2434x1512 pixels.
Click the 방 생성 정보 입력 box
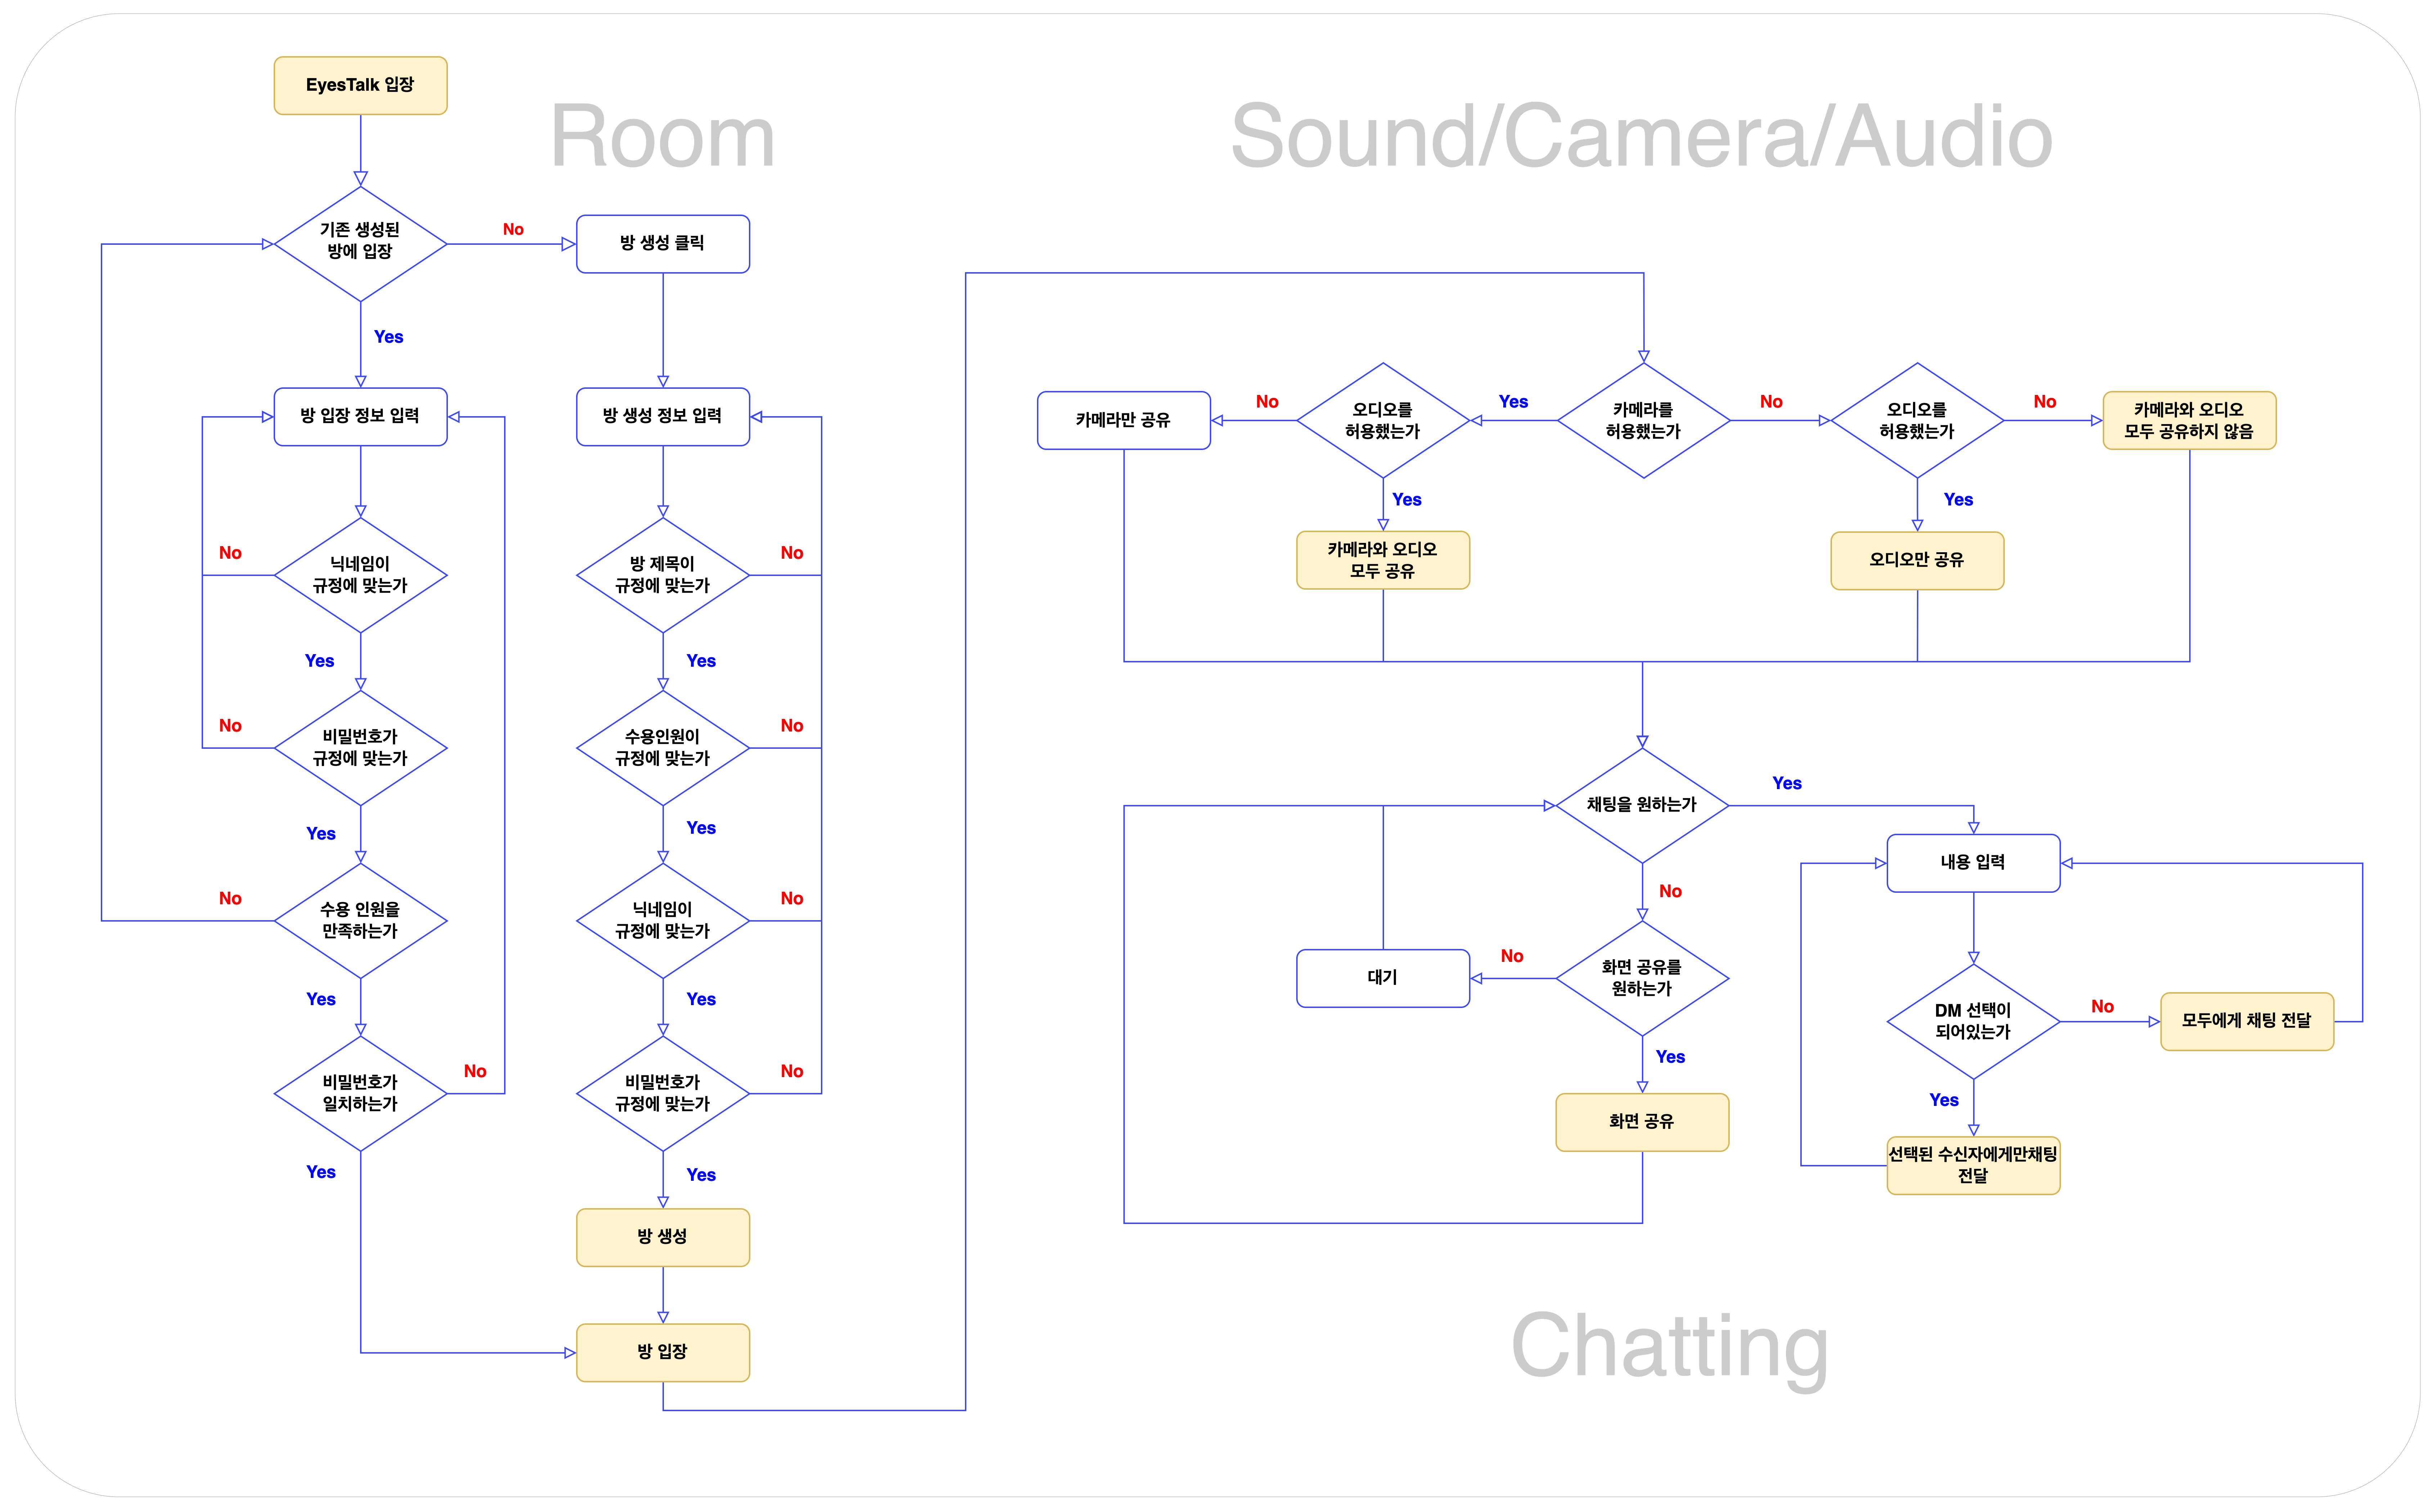click(662, 416)
